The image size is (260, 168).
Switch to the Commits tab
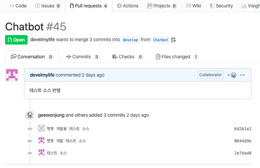pos(83,57)
